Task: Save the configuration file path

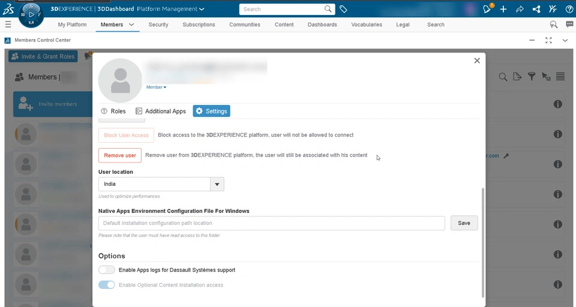Action: point(464,223)
